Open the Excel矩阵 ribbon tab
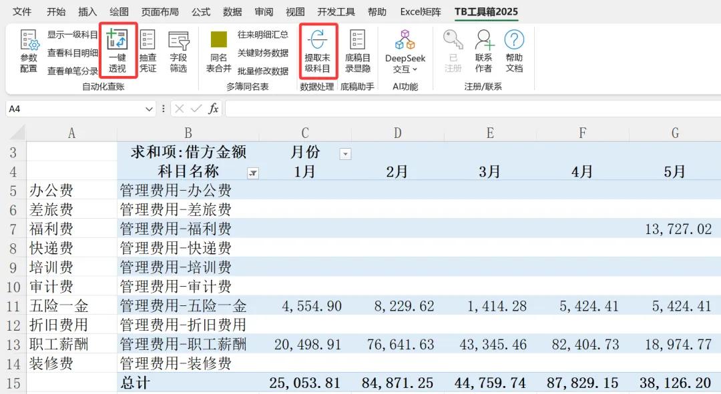The image size is (721, 394). [x=421, y=11]
